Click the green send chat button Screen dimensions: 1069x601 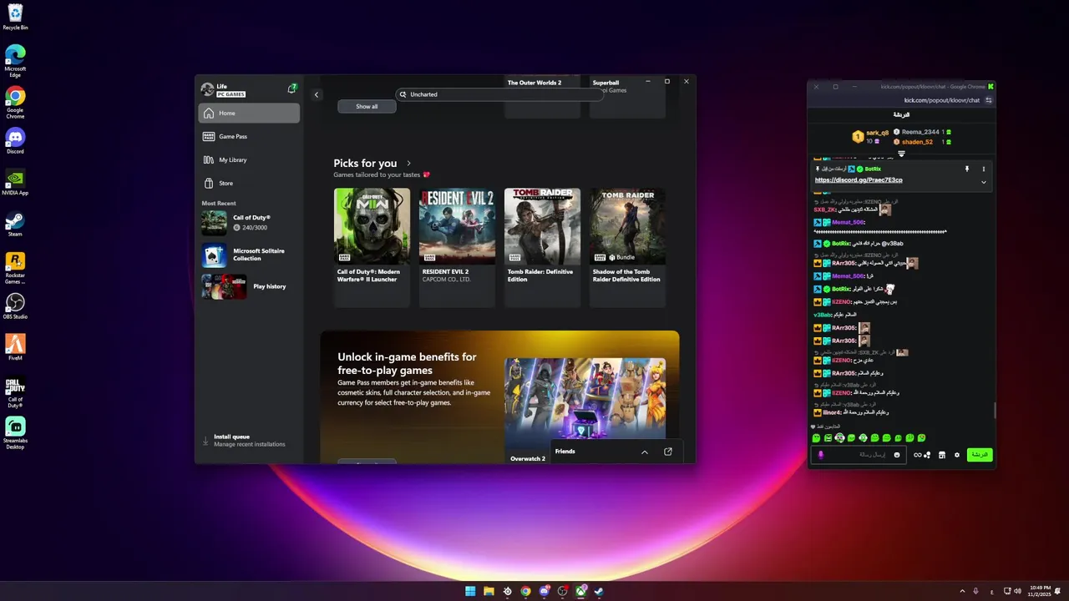coord(980,455)
